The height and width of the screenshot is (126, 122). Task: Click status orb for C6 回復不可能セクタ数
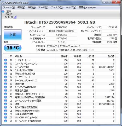click(5, 114)
